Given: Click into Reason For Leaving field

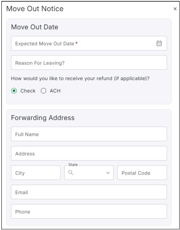Looking at the screenshot, I should coord(89,63).
